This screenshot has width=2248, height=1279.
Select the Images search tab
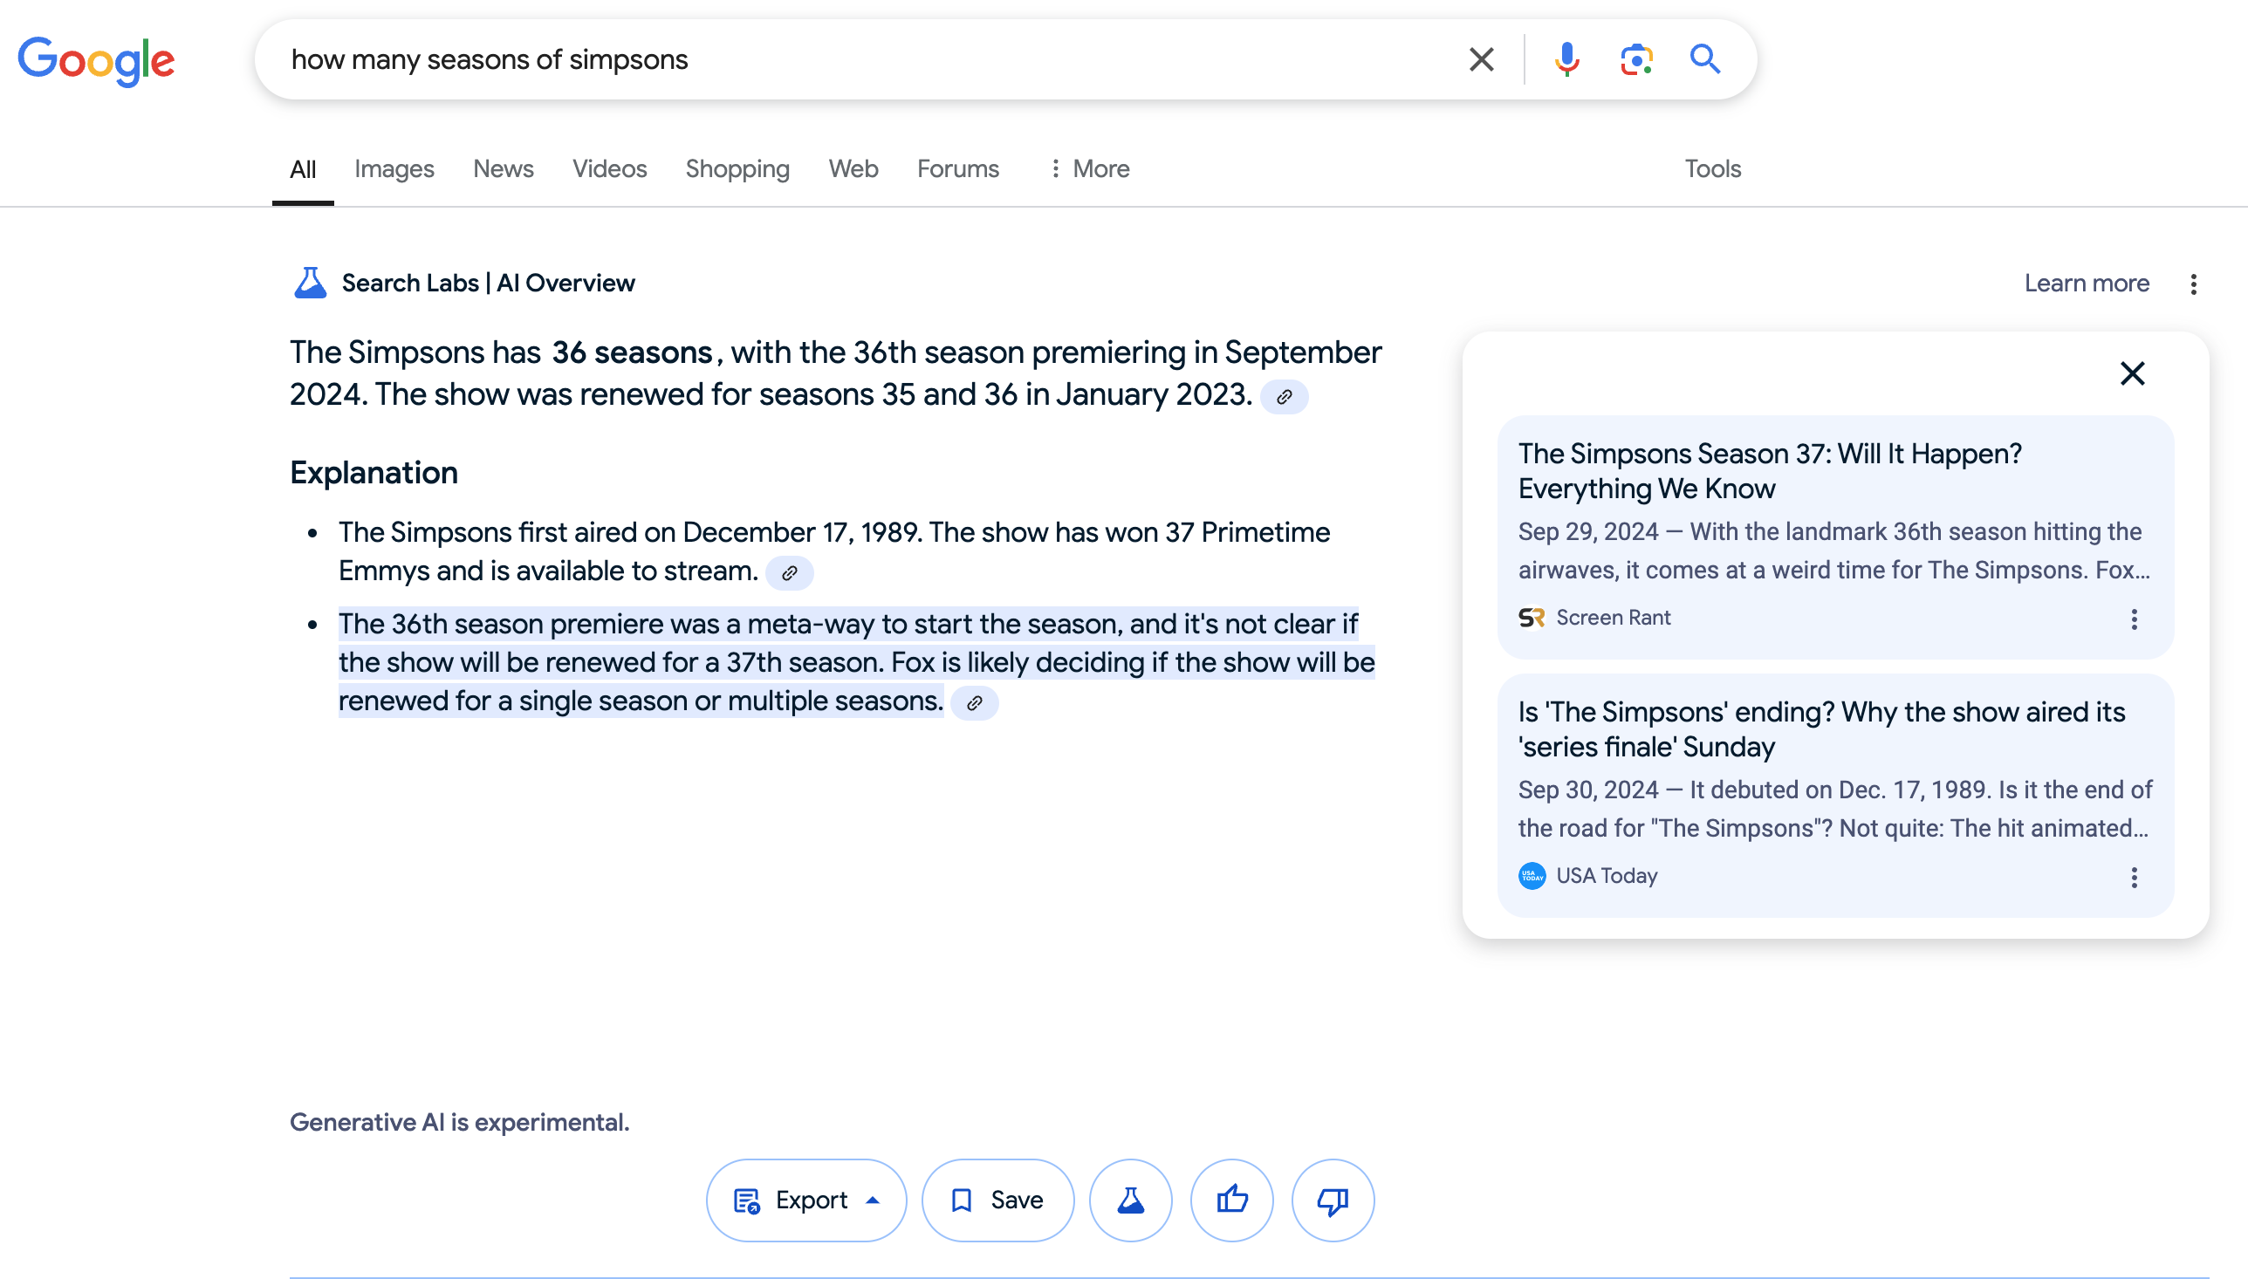pos(394,168)
